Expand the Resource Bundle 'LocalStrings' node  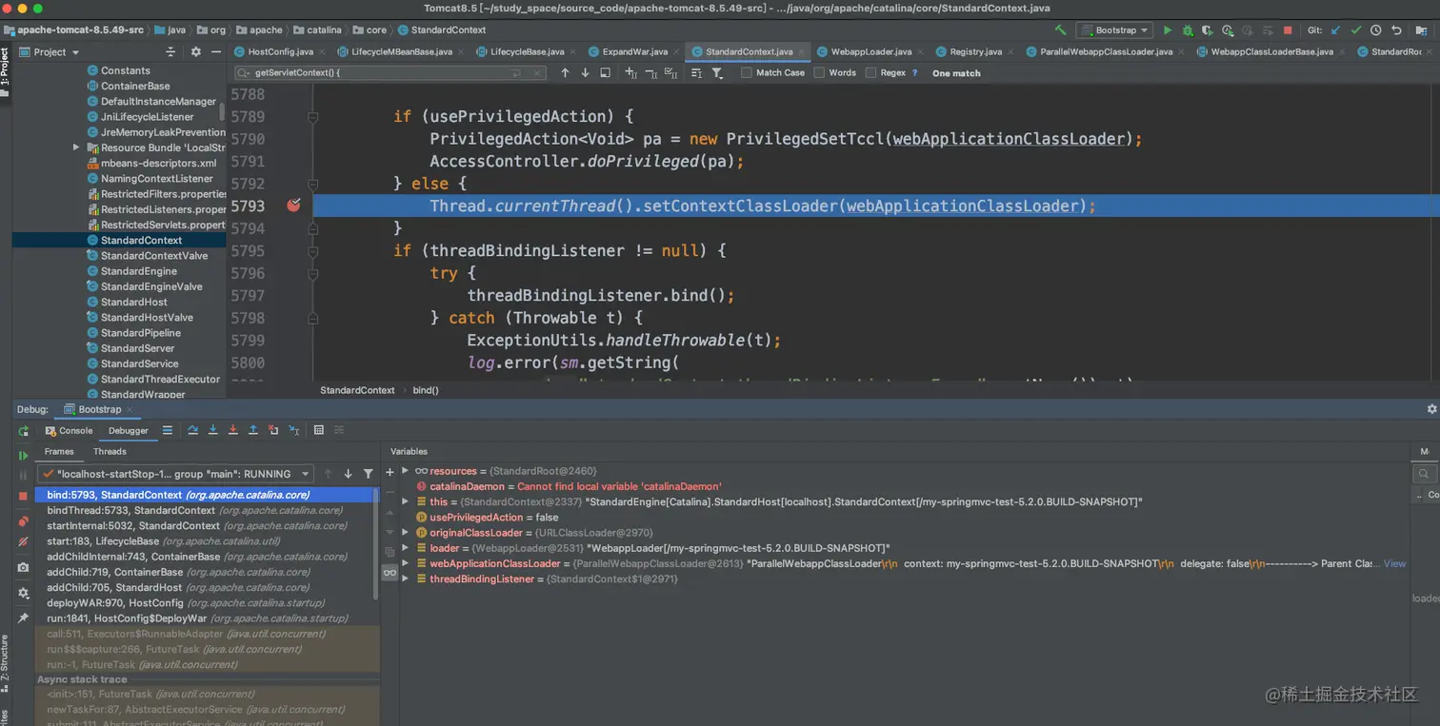(76, 147)
